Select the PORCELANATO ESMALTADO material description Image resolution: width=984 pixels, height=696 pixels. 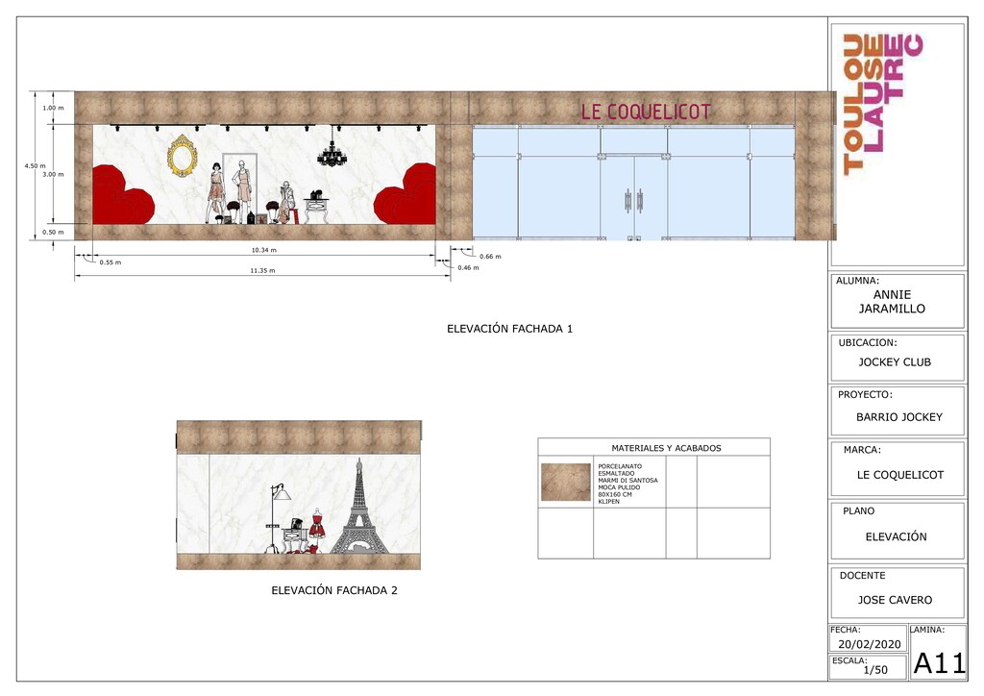pyautogui.click(x=627, y=484)
